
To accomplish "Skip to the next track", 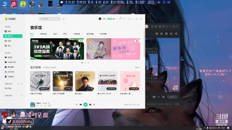I will (x=90, y=105).
